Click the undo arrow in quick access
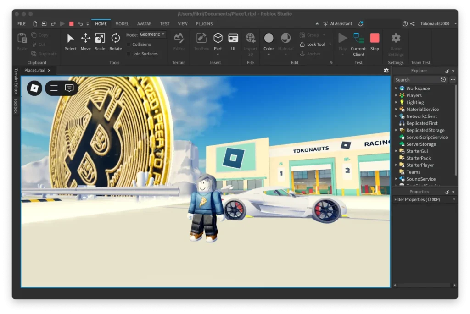The width and height of the screenshot is (470, 314). [x=80, y=24]
